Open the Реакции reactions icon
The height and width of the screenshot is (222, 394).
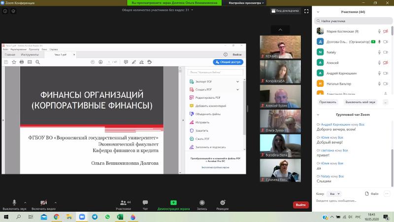click(x=223, y=203)
